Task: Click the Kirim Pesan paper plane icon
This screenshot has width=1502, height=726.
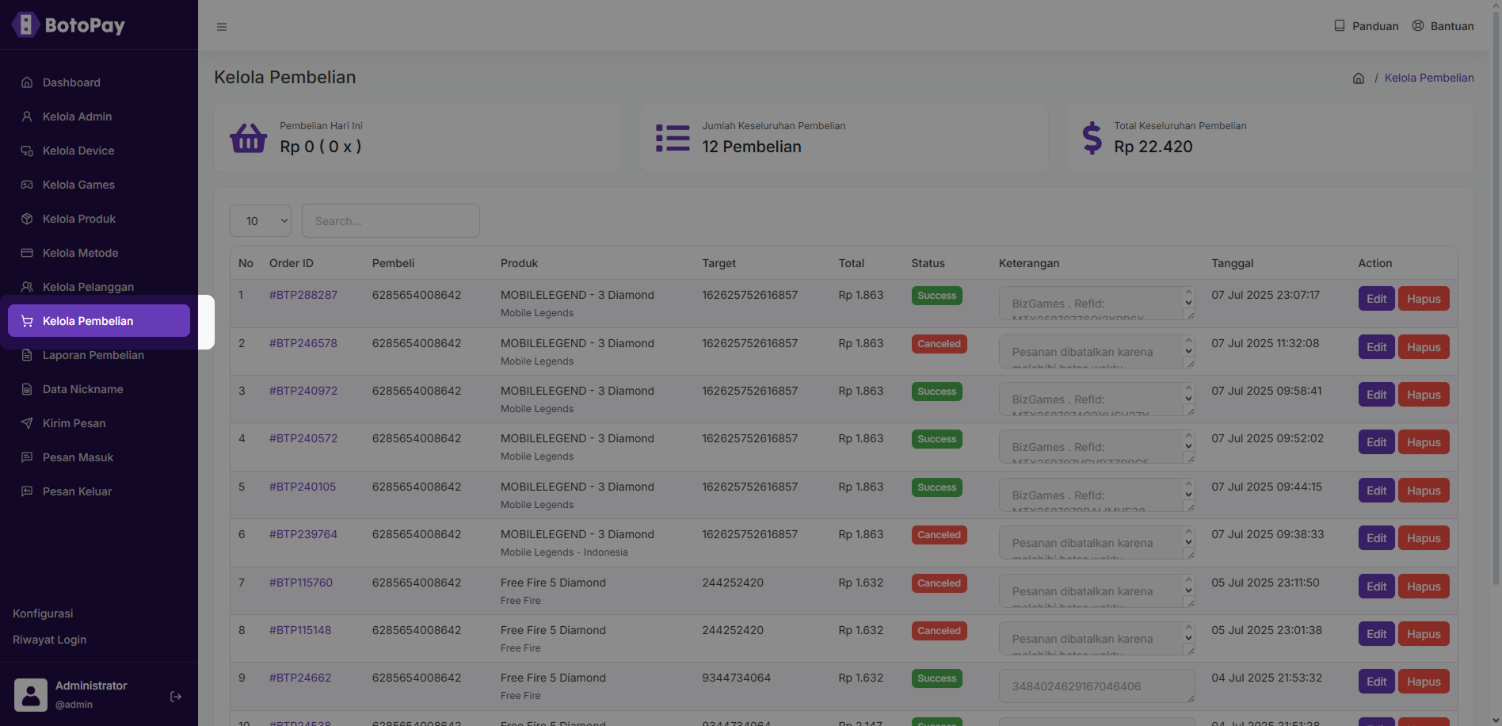Action: 27,423
